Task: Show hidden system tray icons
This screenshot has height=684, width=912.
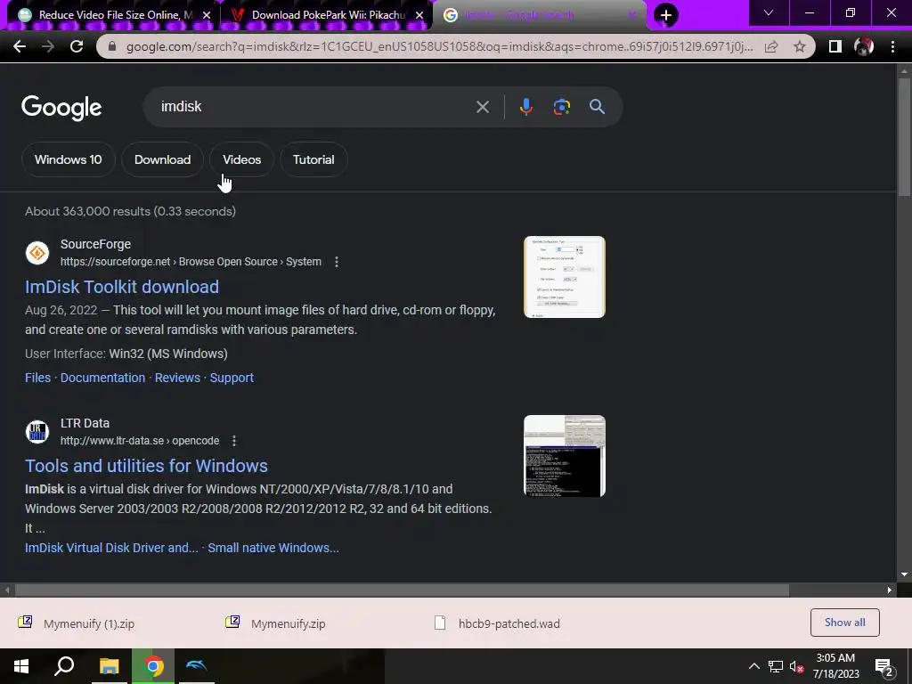Action: (753, 666)
